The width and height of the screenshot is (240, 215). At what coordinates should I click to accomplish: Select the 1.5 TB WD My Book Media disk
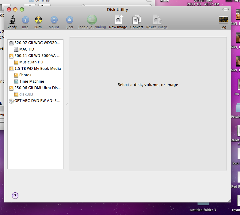tap(35, 69)
